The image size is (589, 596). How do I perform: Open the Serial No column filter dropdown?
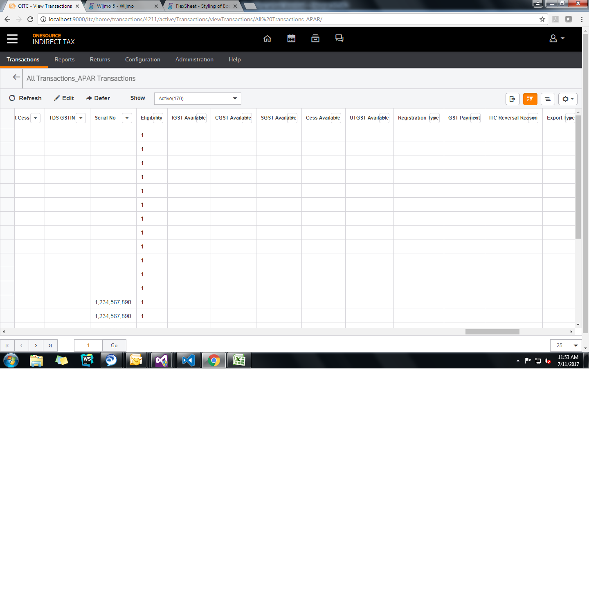point(127,118)
